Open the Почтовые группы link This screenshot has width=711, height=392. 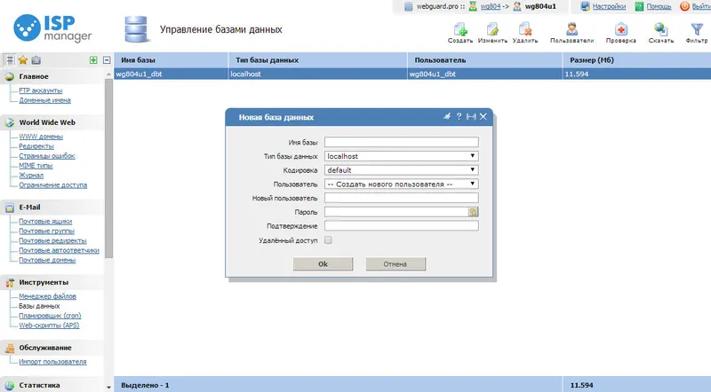pos(46,231)
